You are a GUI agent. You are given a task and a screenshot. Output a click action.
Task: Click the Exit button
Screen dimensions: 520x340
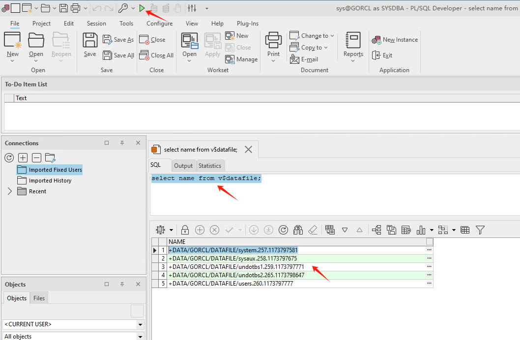tap(382, 55)
